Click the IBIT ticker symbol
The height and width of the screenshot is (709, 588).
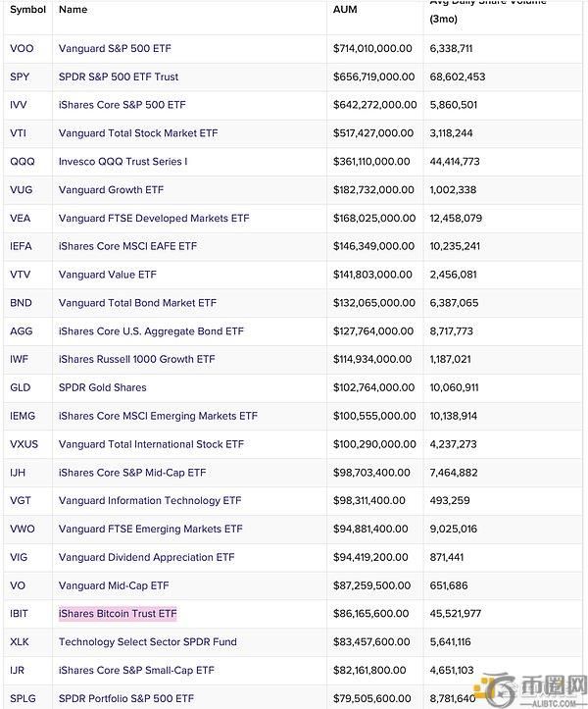(21, 614)
